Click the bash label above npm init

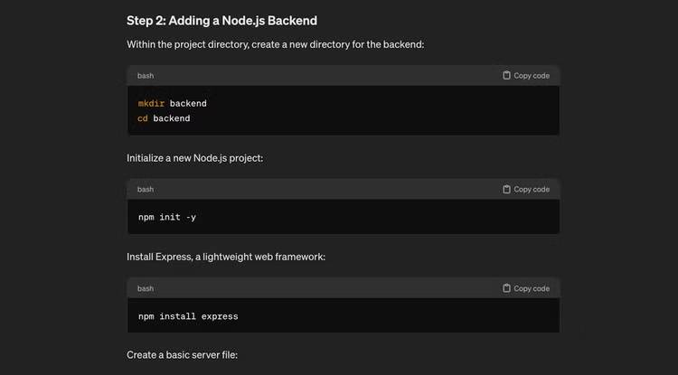coord(146,189)
